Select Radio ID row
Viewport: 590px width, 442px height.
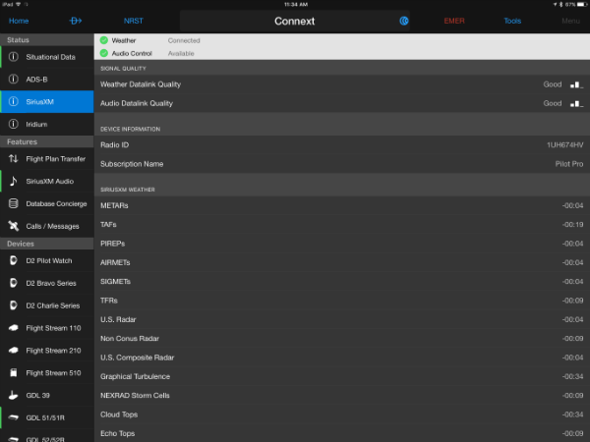click(342, 145)
